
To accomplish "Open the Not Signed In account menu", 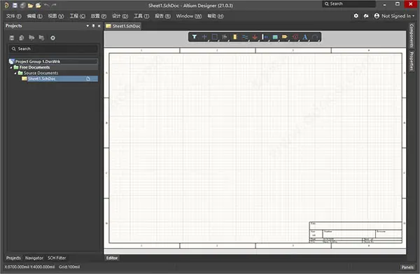I will pyautogui.click(x=394, y=16).
